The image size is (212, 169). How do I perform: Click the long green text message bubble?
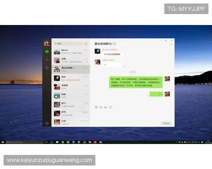tap(136, 82)
